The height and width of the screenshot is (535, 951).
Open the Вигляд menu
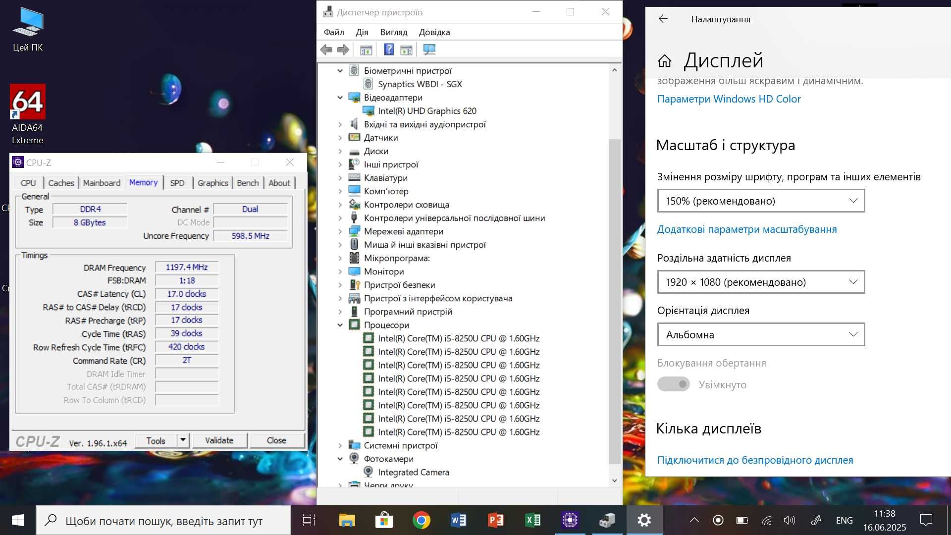coord(394,32)
